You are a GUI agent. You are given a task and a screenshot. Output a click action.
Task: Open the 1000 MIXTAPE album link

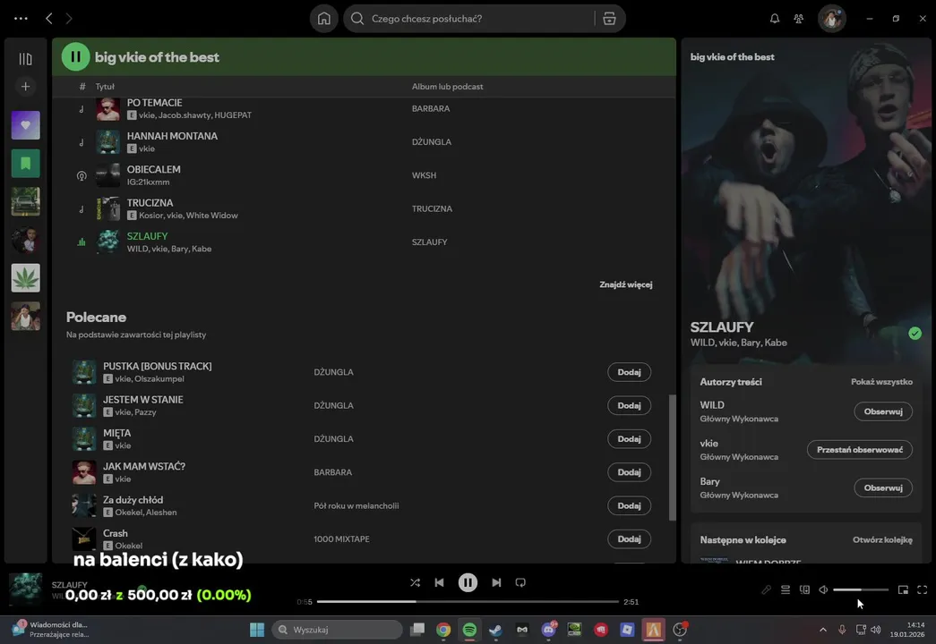341,539
